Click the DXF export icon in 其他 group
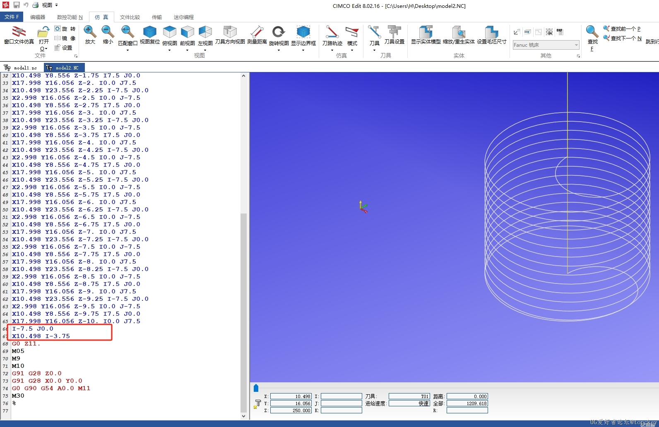659x427 pixels. pyautogui.click(x=560, y=31)
